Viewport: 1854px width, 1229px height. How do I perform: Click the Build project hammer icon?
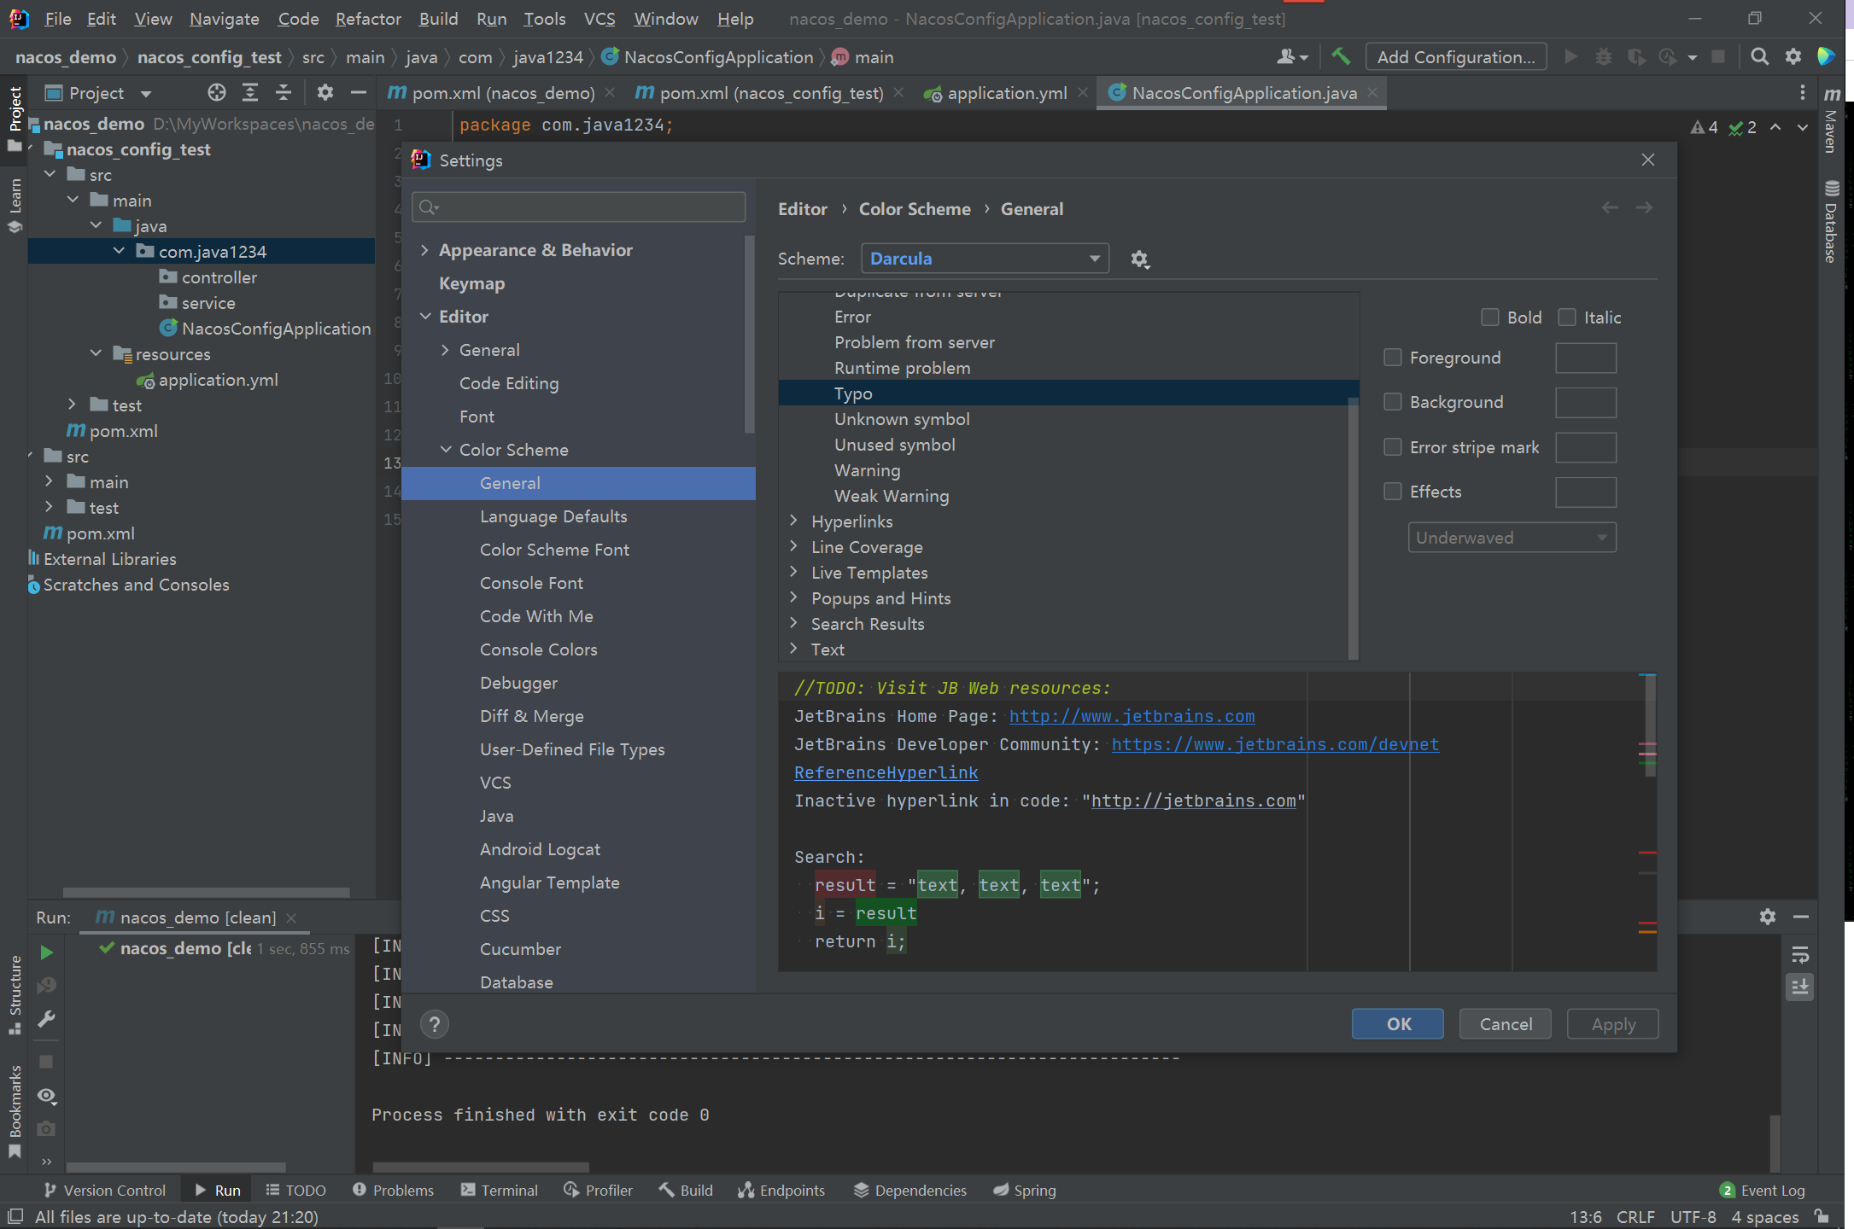tap(1341, 56)
